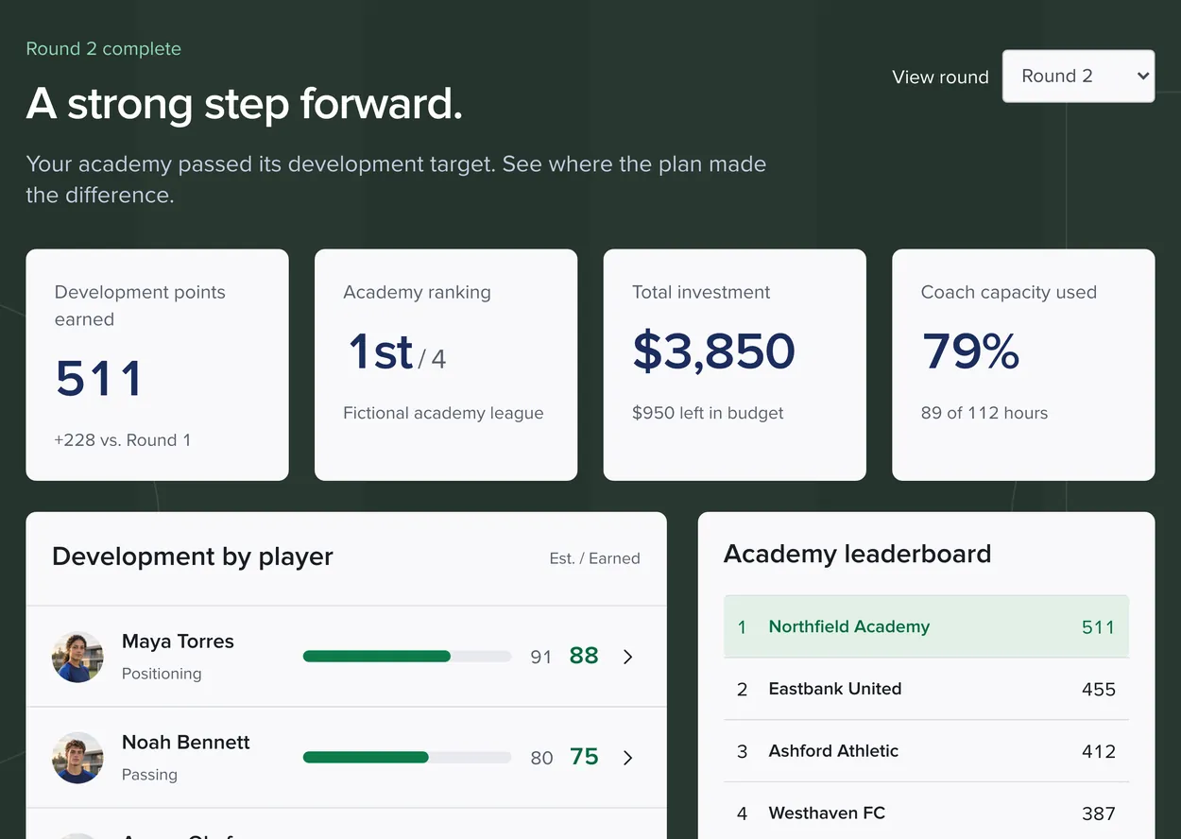Image resolution: width=1181 pixels, height=839 pixels.
Task: Click Noah Bennett avatar photo
Action: pyautogui.click(x=77, y=758)
